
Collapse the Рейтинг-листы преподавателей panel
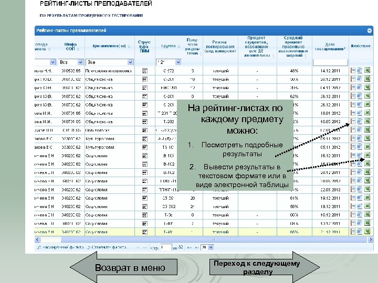pyautogui.click(x=369, y=30)
